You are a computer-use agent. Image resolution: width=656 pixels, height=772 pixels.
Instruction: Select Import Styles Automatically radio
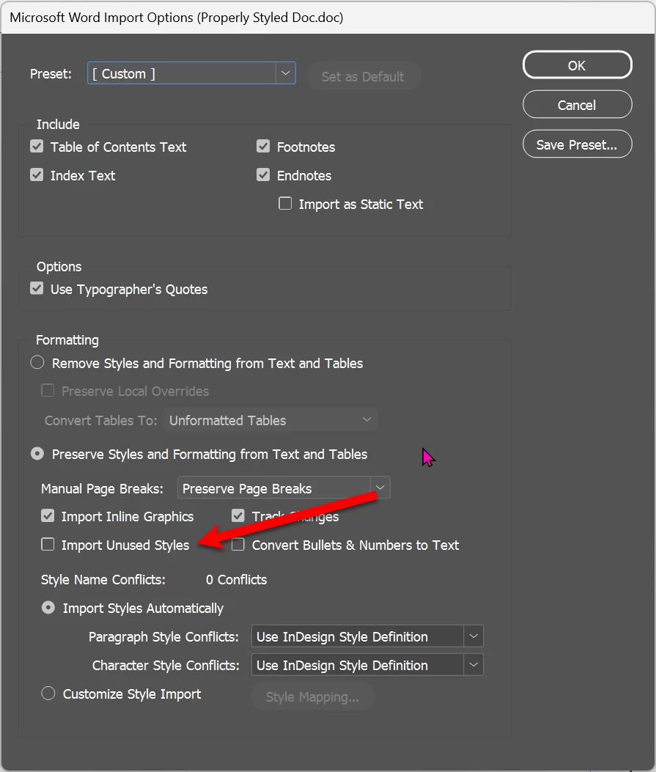[x=48, y=608]
